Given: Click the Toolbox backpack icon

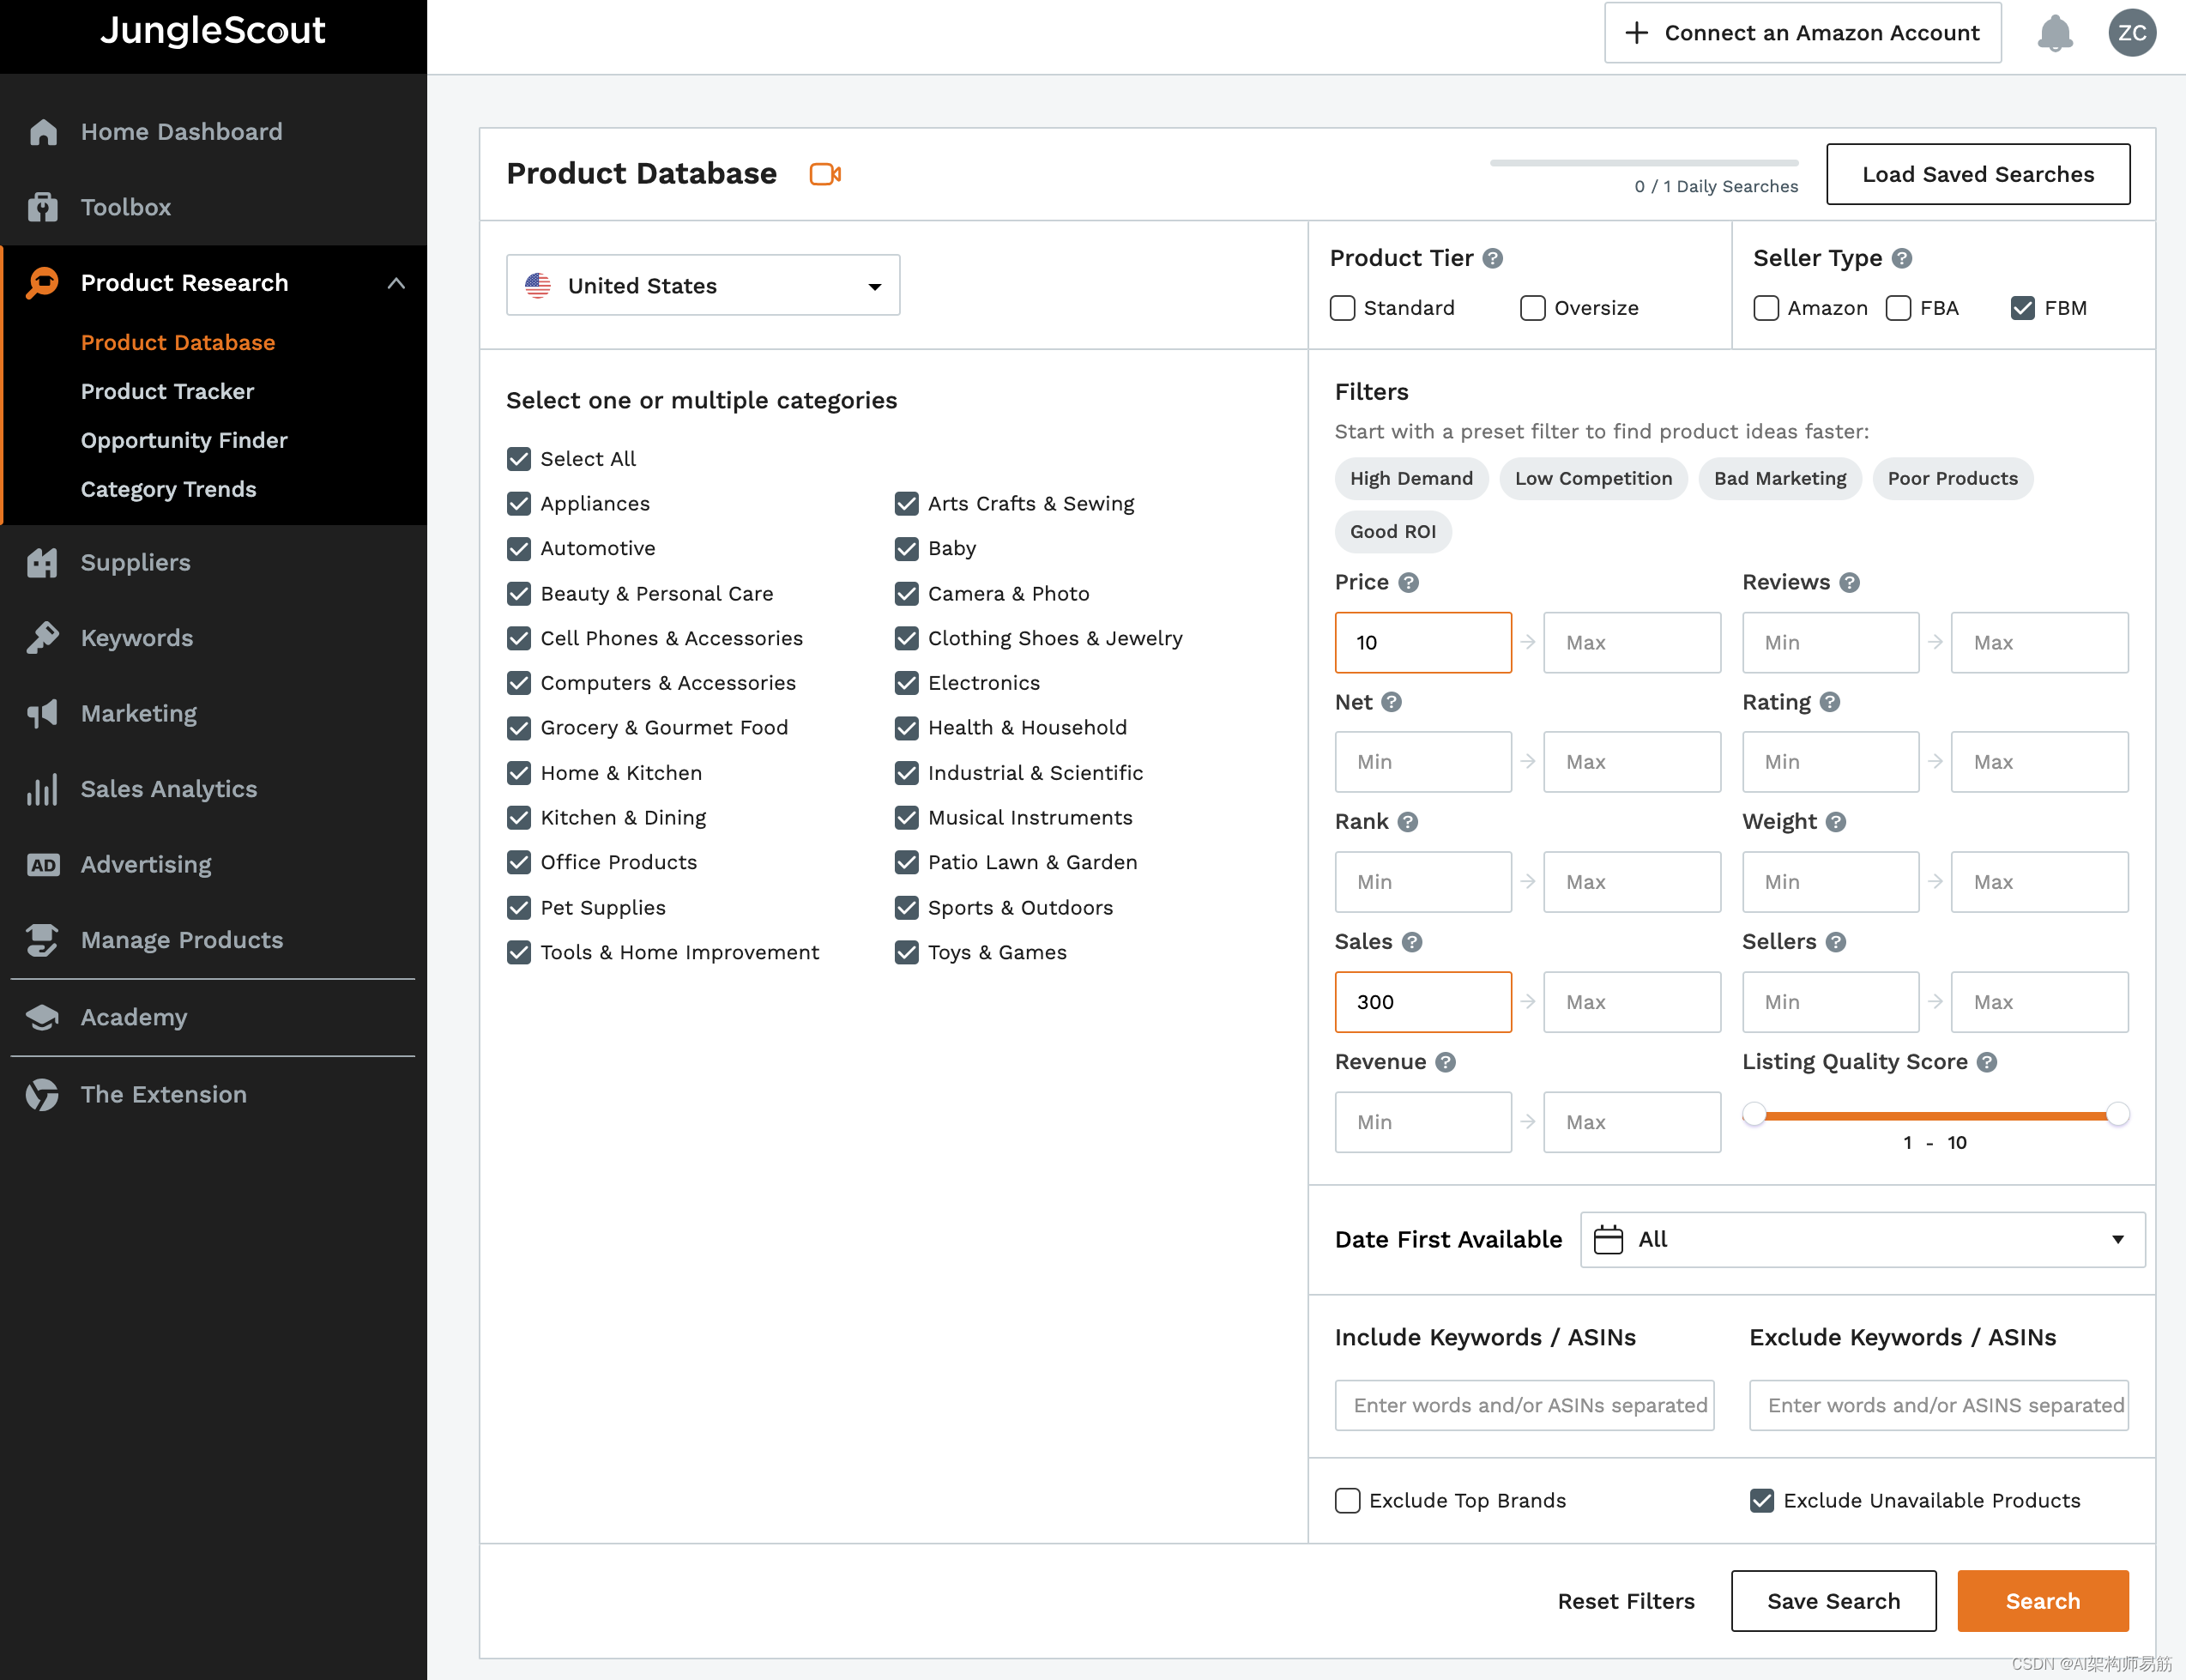Looking at the screenshot, I should 43,207.
